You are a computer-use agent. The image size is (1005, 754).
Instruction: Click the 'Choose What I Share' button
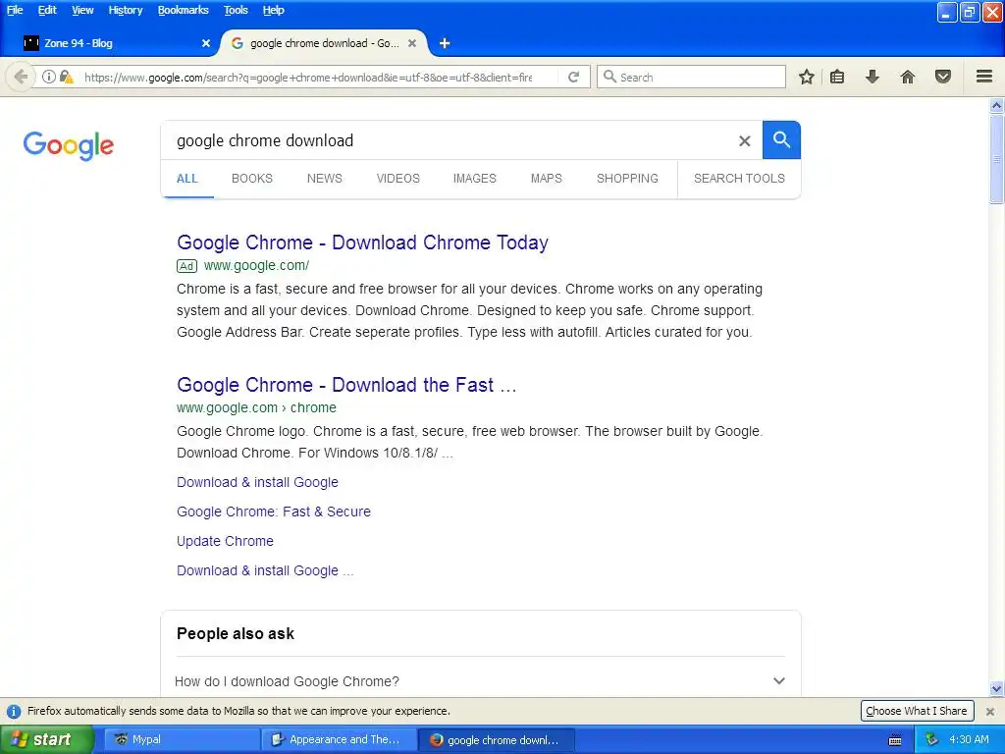917,711
